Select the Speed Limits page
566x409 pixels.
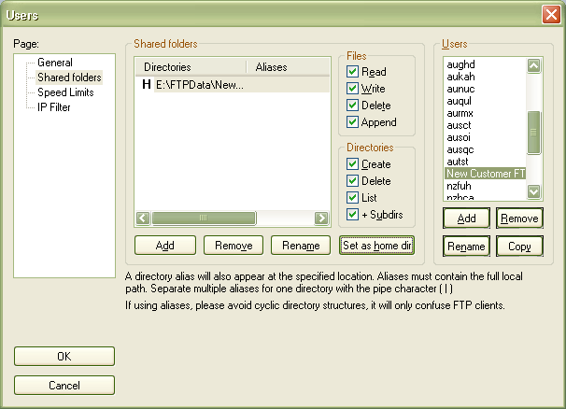coord(65,92)
